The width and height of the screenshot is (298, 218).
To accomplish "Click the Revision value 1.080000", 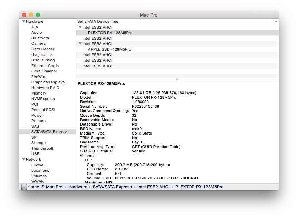I will (x=140, y=102).
